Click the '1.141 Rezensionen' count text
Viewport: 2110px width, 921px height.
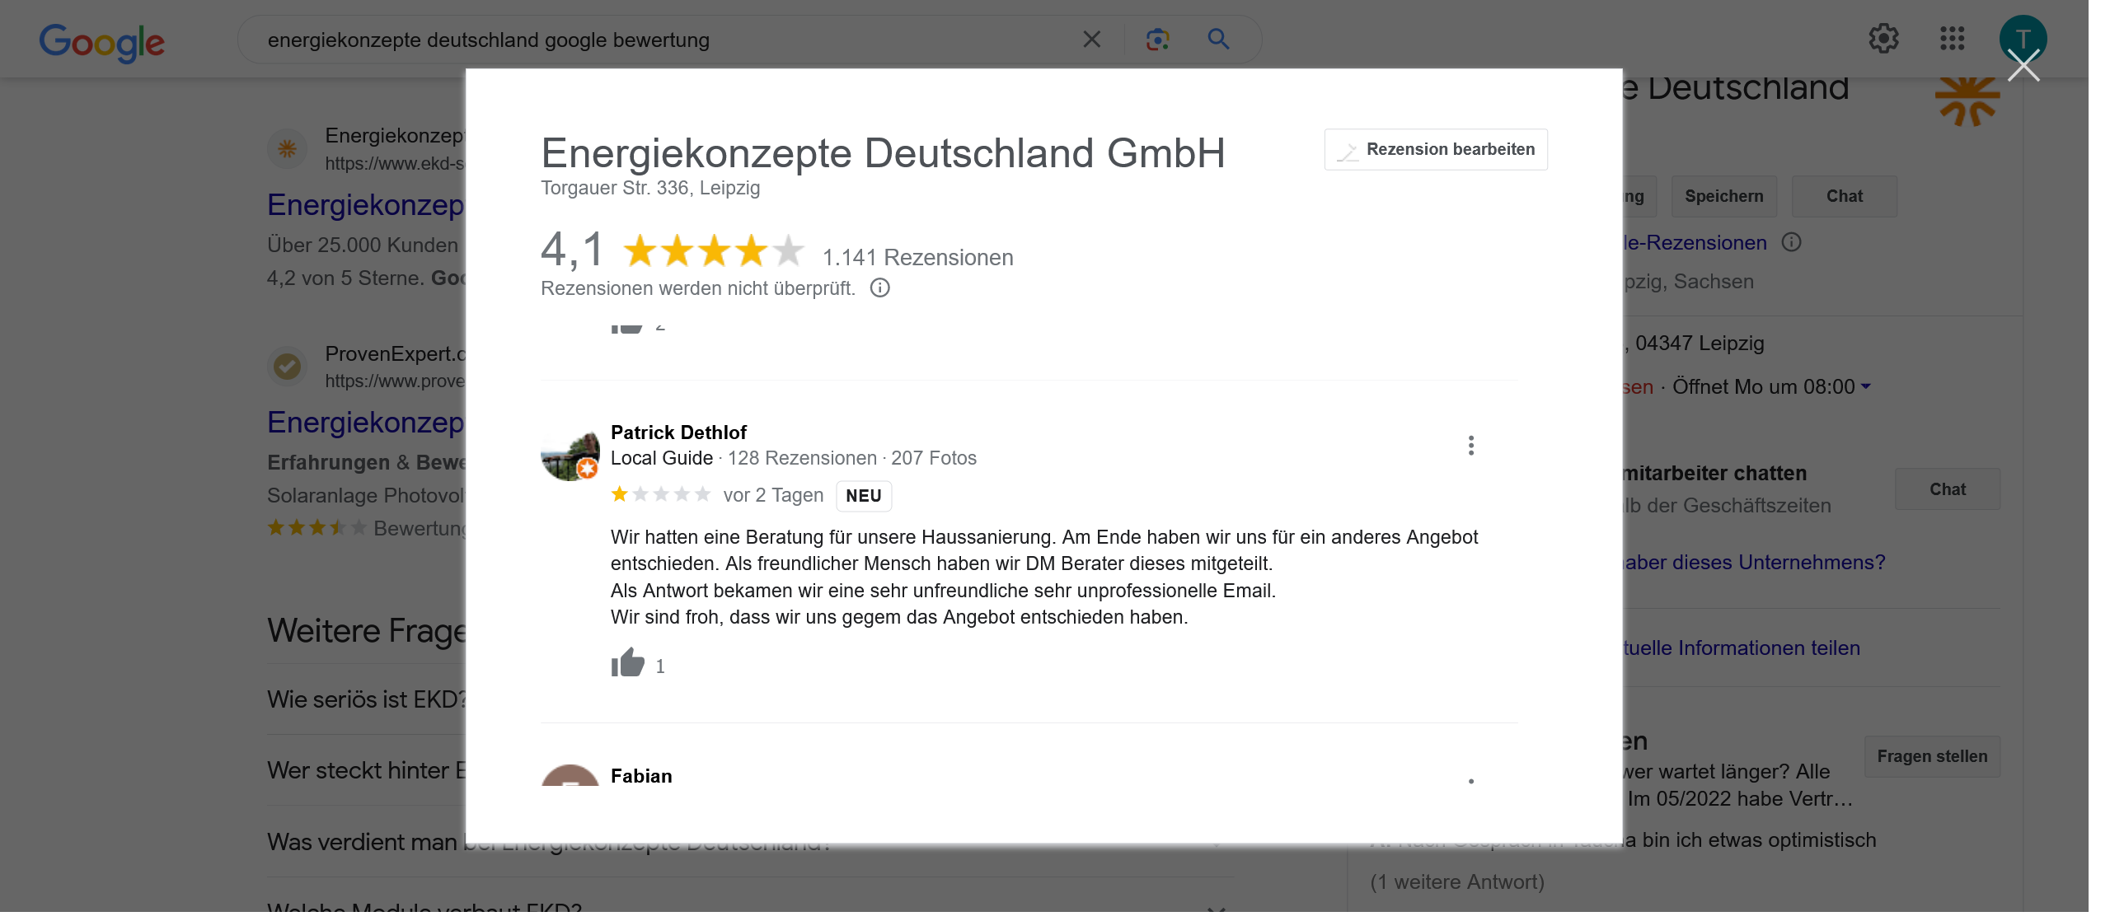tap(917, 258)
